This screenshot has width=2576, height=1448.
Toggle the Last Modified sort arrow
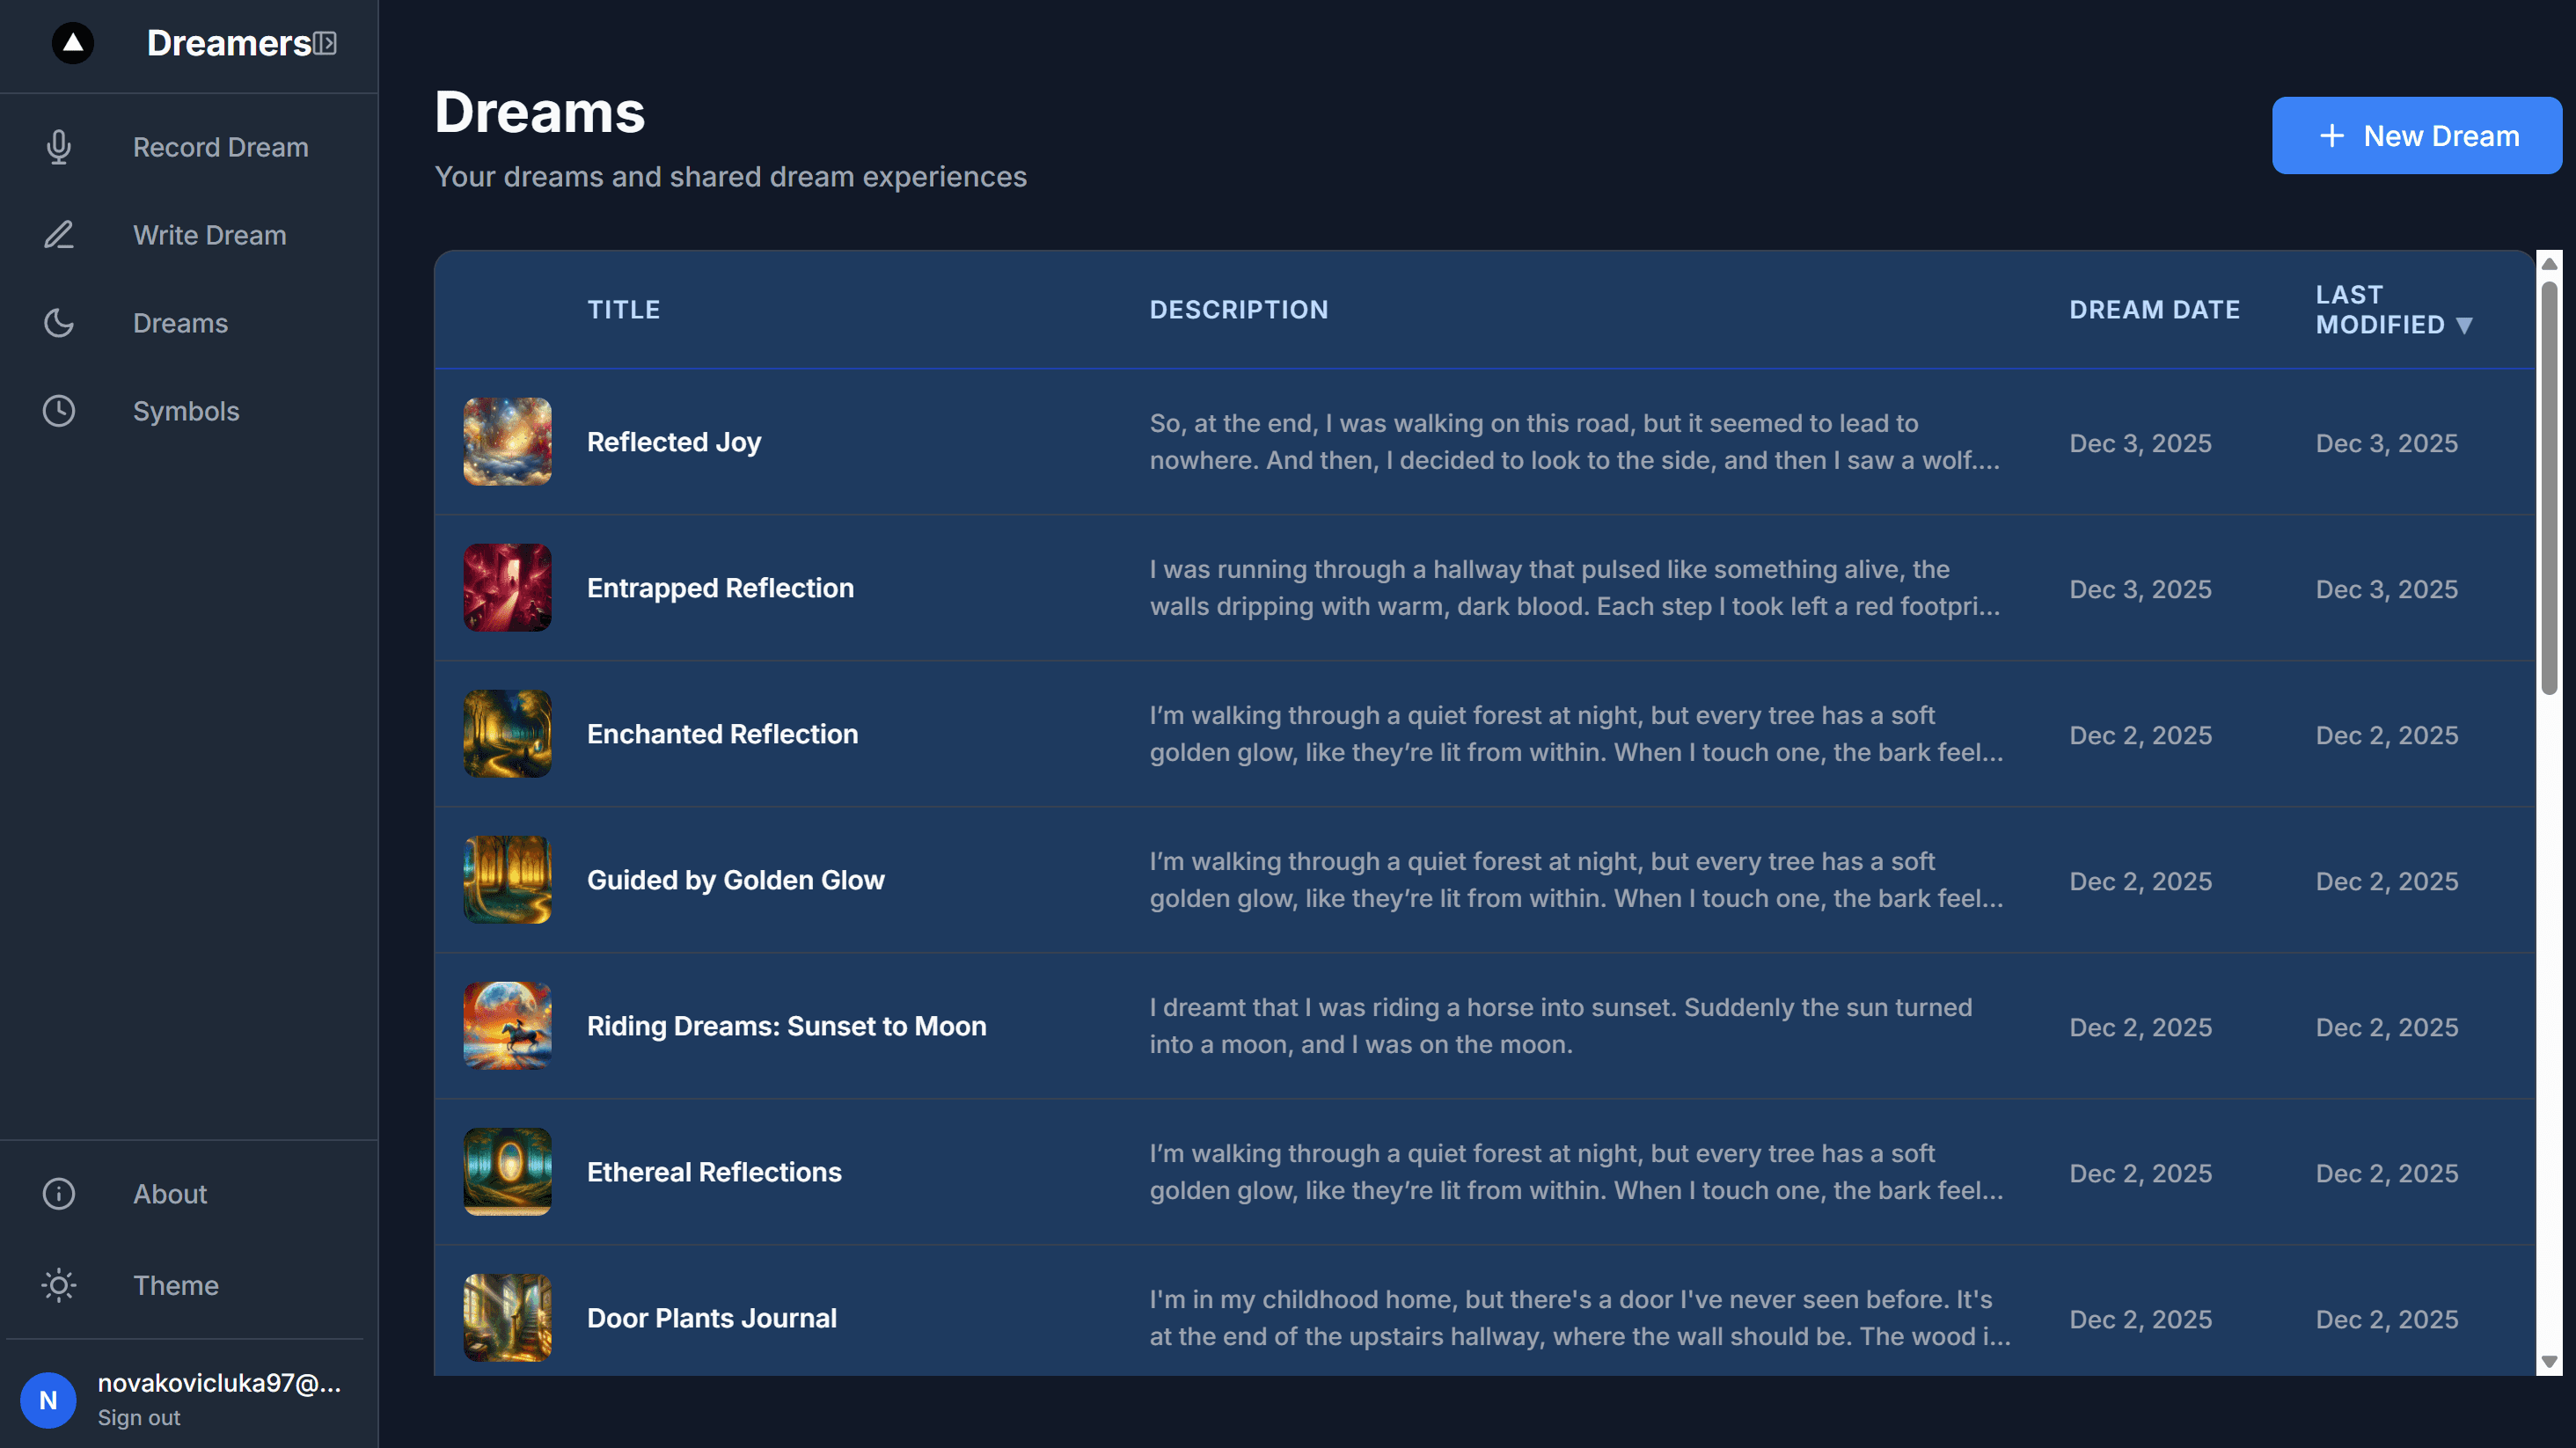click(x=2465, y=325)
